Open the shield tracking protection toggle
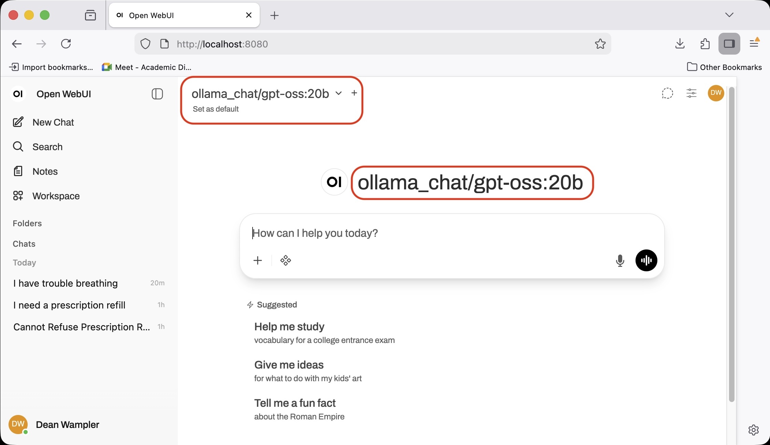 [145, 44]
